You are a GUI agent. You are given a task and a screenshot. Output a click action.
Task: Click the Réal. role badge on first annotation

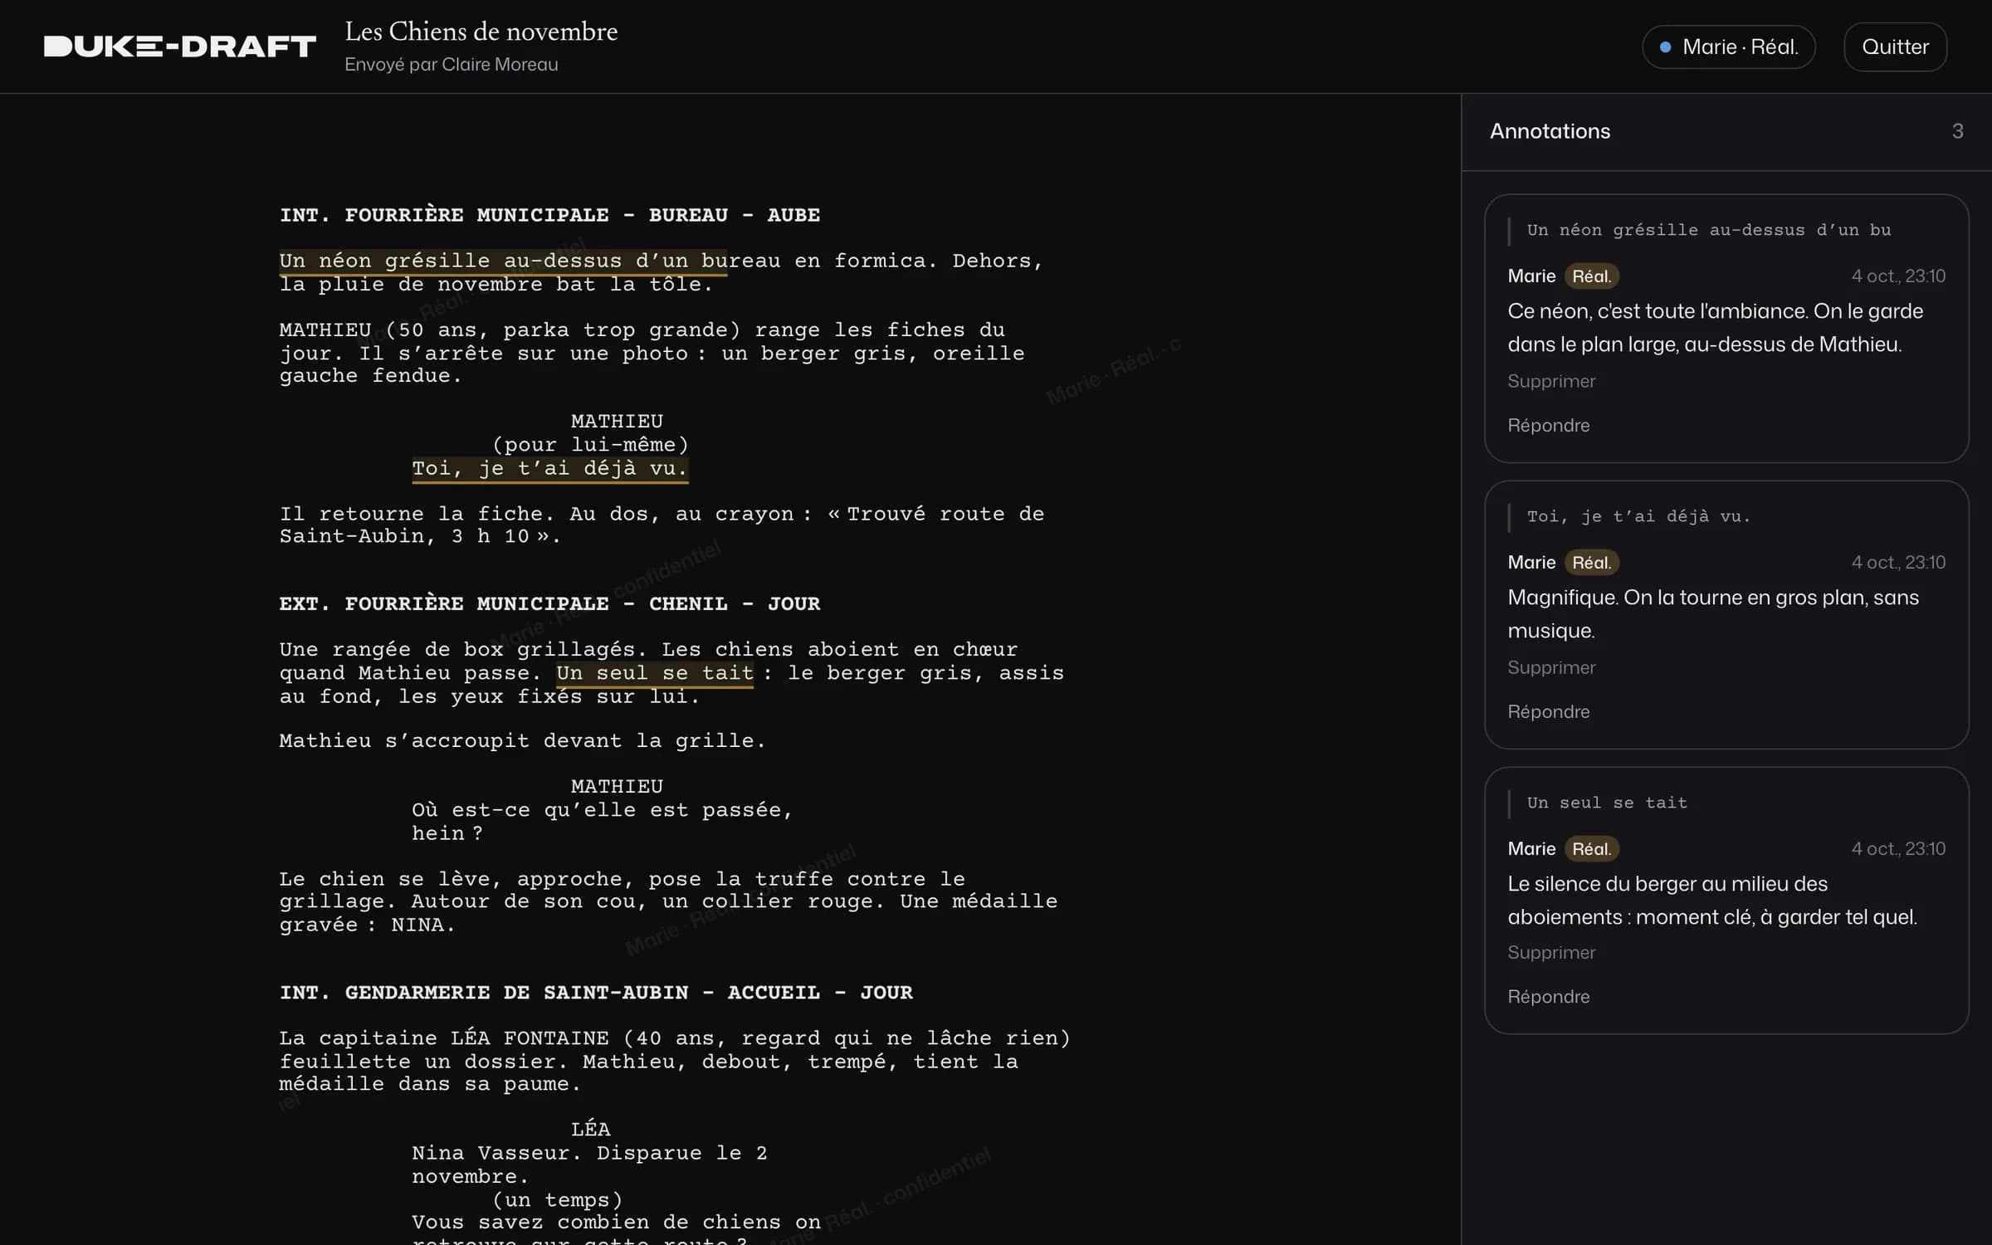[x=1591, y=276]
